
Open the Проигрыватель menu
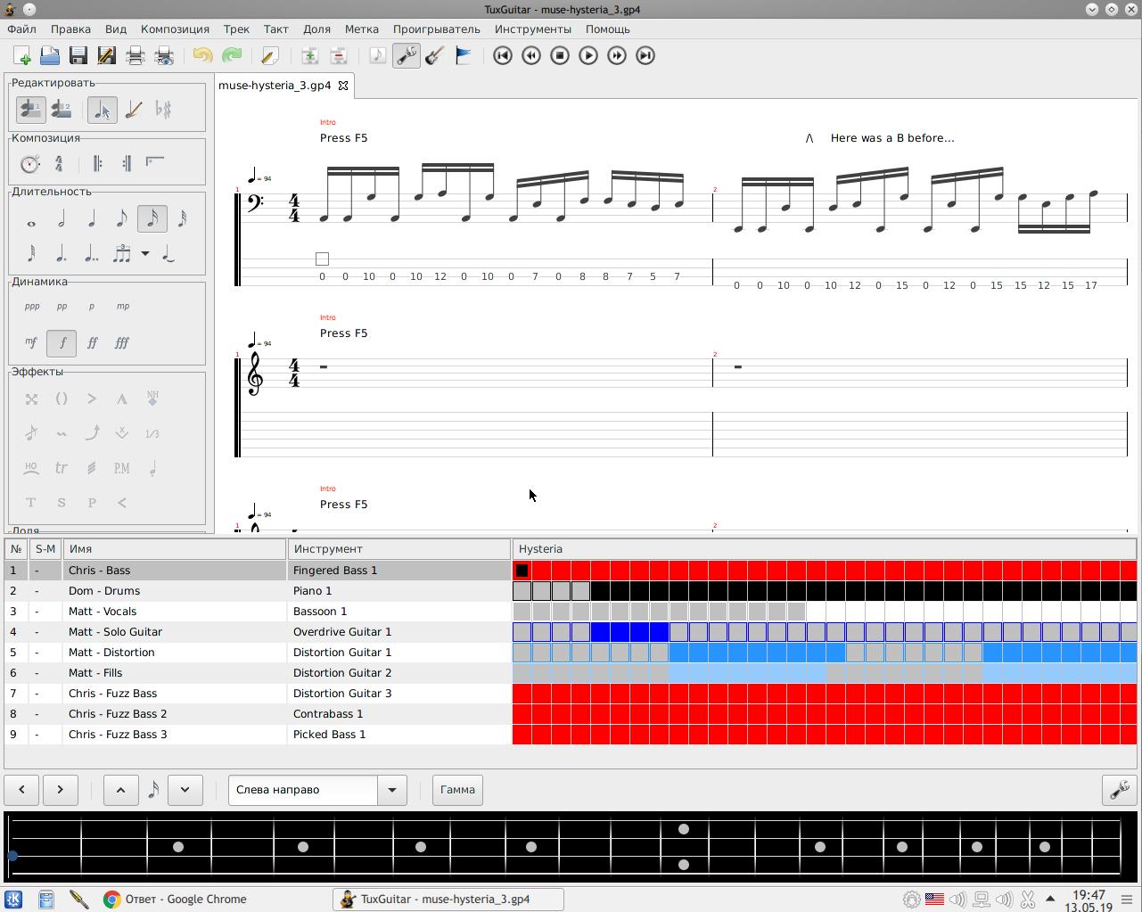tap(437, 29)
